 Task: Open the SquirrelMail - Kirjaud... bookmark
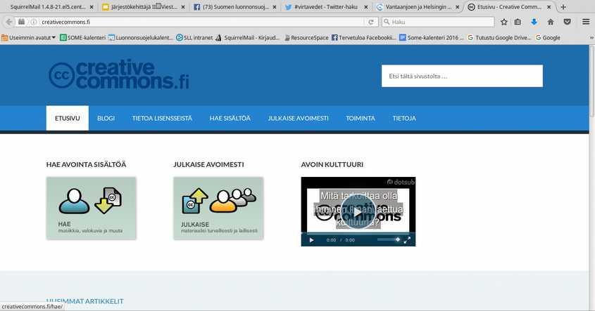point(247,37)
